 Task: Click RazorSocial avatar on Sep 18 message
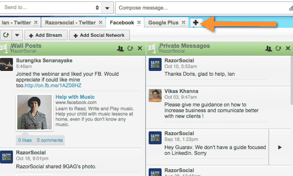155,138
